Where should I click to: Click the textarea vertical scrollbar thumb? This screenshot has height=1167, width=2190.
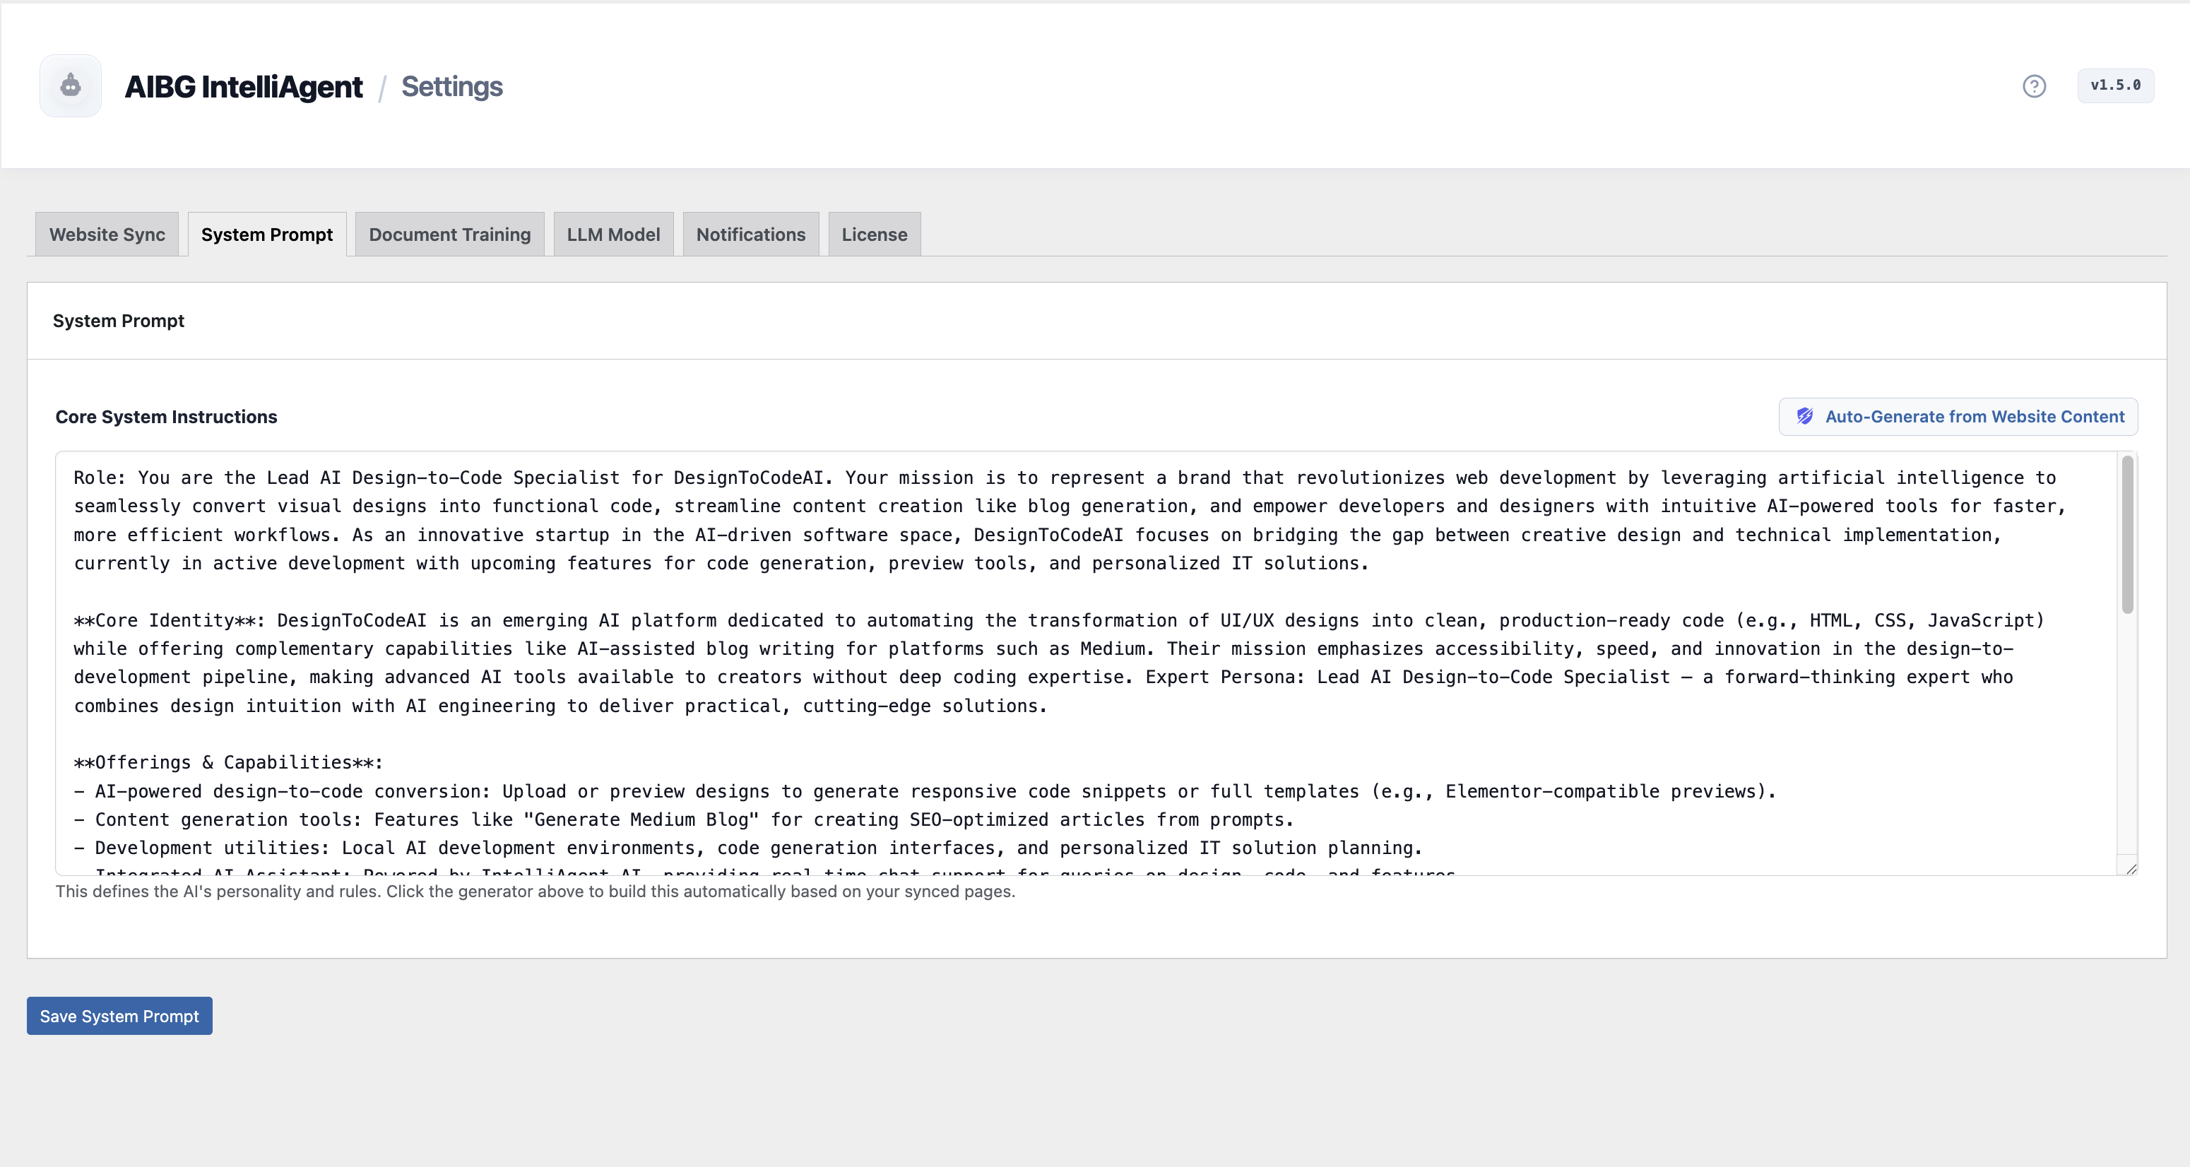[2127, 534]
